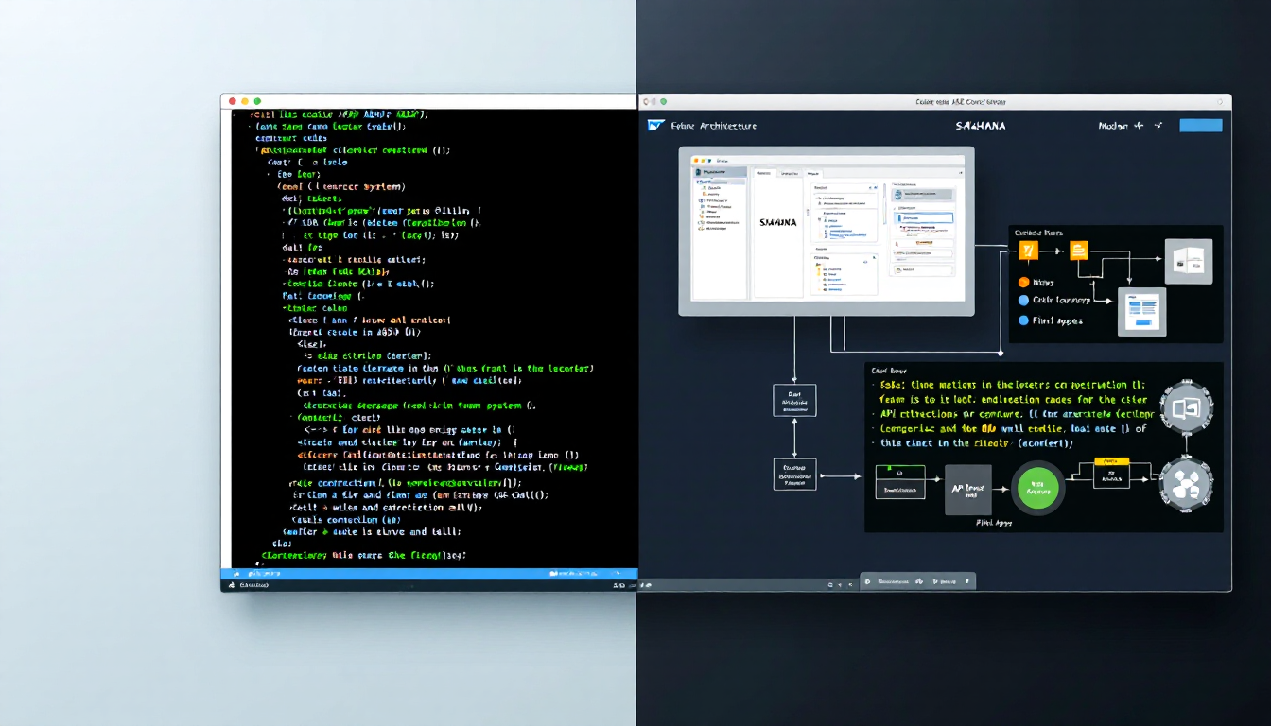
Task: Click the solid blue button in architecture header
Action: (1201, 125)
